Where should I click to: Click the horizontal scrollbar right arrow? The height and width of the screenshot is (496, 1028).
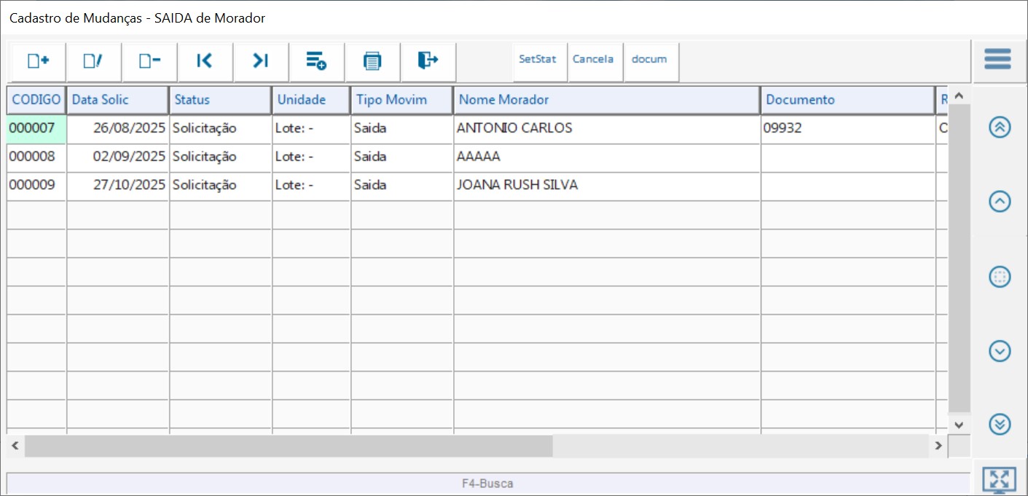click(x=938, y=445)
